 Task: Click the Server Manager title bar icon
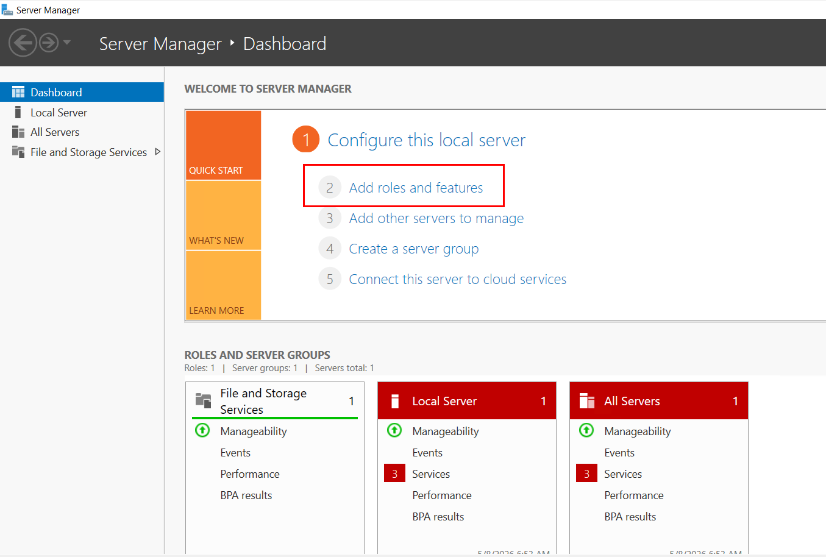pyautogui.click(x=7, y=10)
